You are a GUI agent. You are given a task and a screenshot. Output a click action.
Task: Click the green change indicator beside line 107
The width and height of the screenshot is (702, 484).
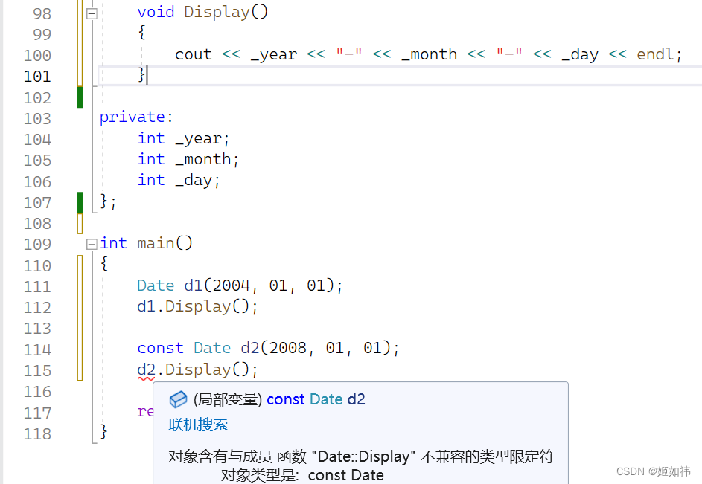coord(80,201)
